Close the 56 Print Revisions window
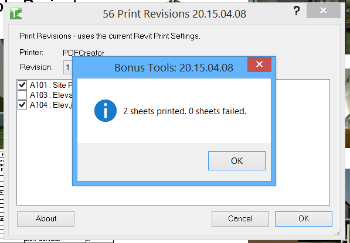 tap(323, 11)
